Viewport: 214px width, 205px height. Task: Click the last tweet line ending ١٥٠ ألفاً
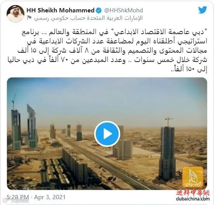coord(189,70)
